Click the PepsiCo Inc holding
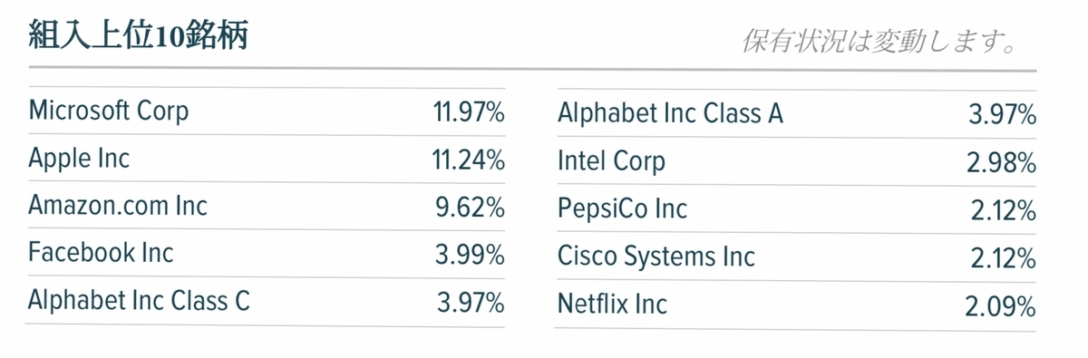This screenshot has height=358, width=1088. pos(622,209)
